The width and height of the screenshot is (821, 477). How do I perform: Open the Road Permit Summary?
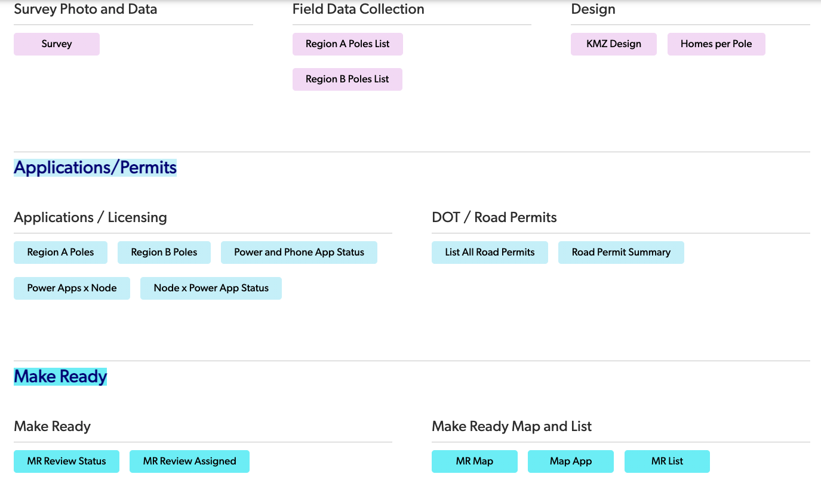[x=621, y=253]
